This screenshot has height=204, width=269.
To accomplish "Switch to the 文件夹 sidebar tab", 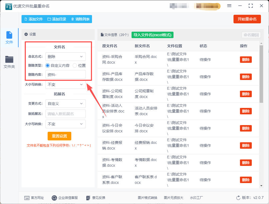I will (x=9, y=62).
